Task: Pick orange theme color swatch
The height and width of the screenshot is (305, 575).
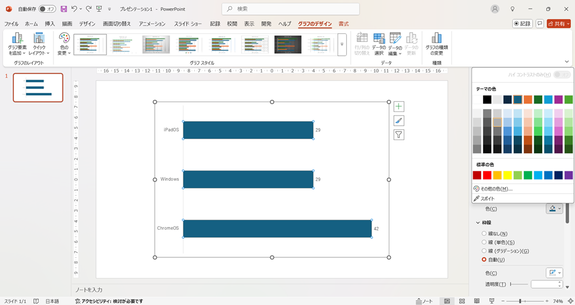Action: click(x=528, y=99)
